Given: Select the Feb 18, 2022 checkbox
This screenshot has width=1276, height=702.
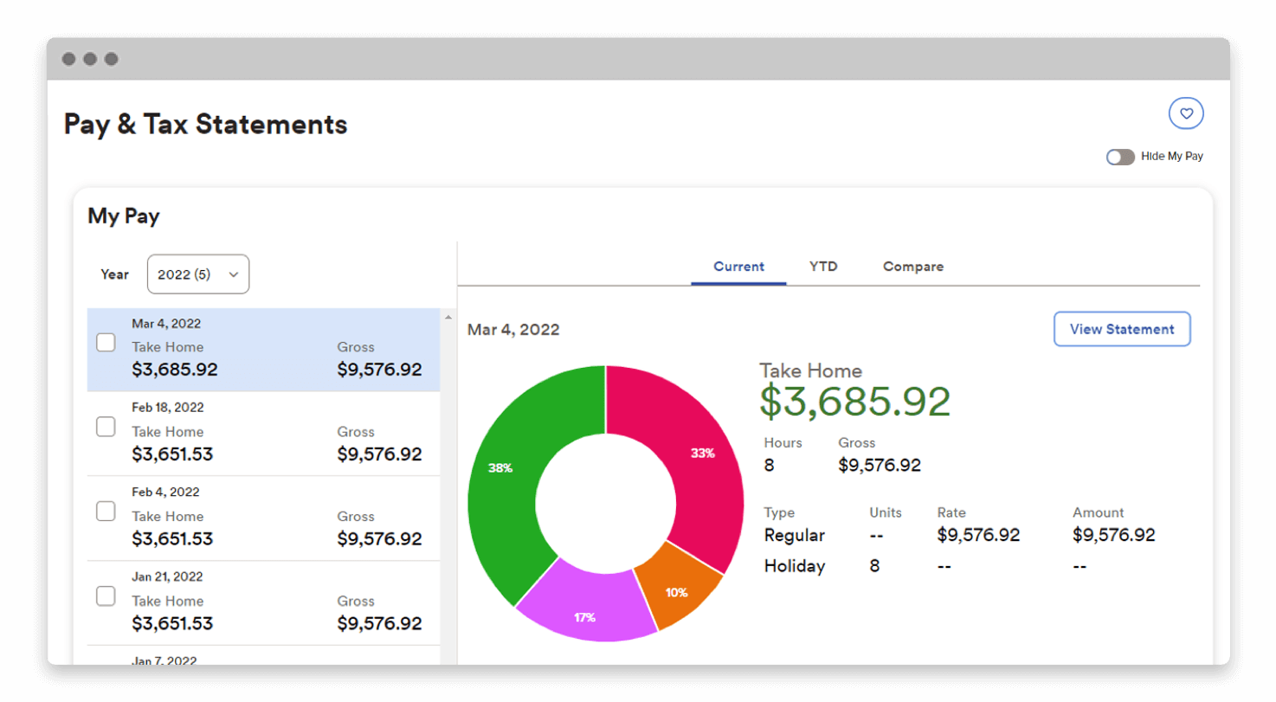Looking at the screenshot, I should click(x=105, y=426).
